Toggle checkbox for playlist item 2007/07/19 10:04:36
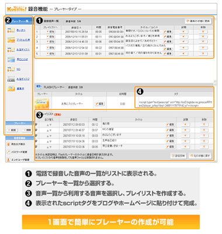This screenshot has height=234, width=222. 36,141
